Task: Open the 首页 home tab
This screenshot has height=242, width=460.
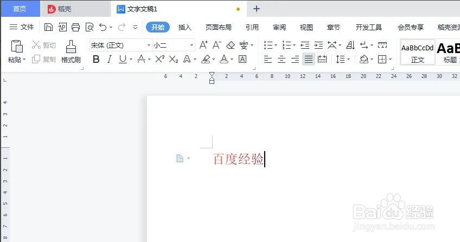Action: point(20,9)
